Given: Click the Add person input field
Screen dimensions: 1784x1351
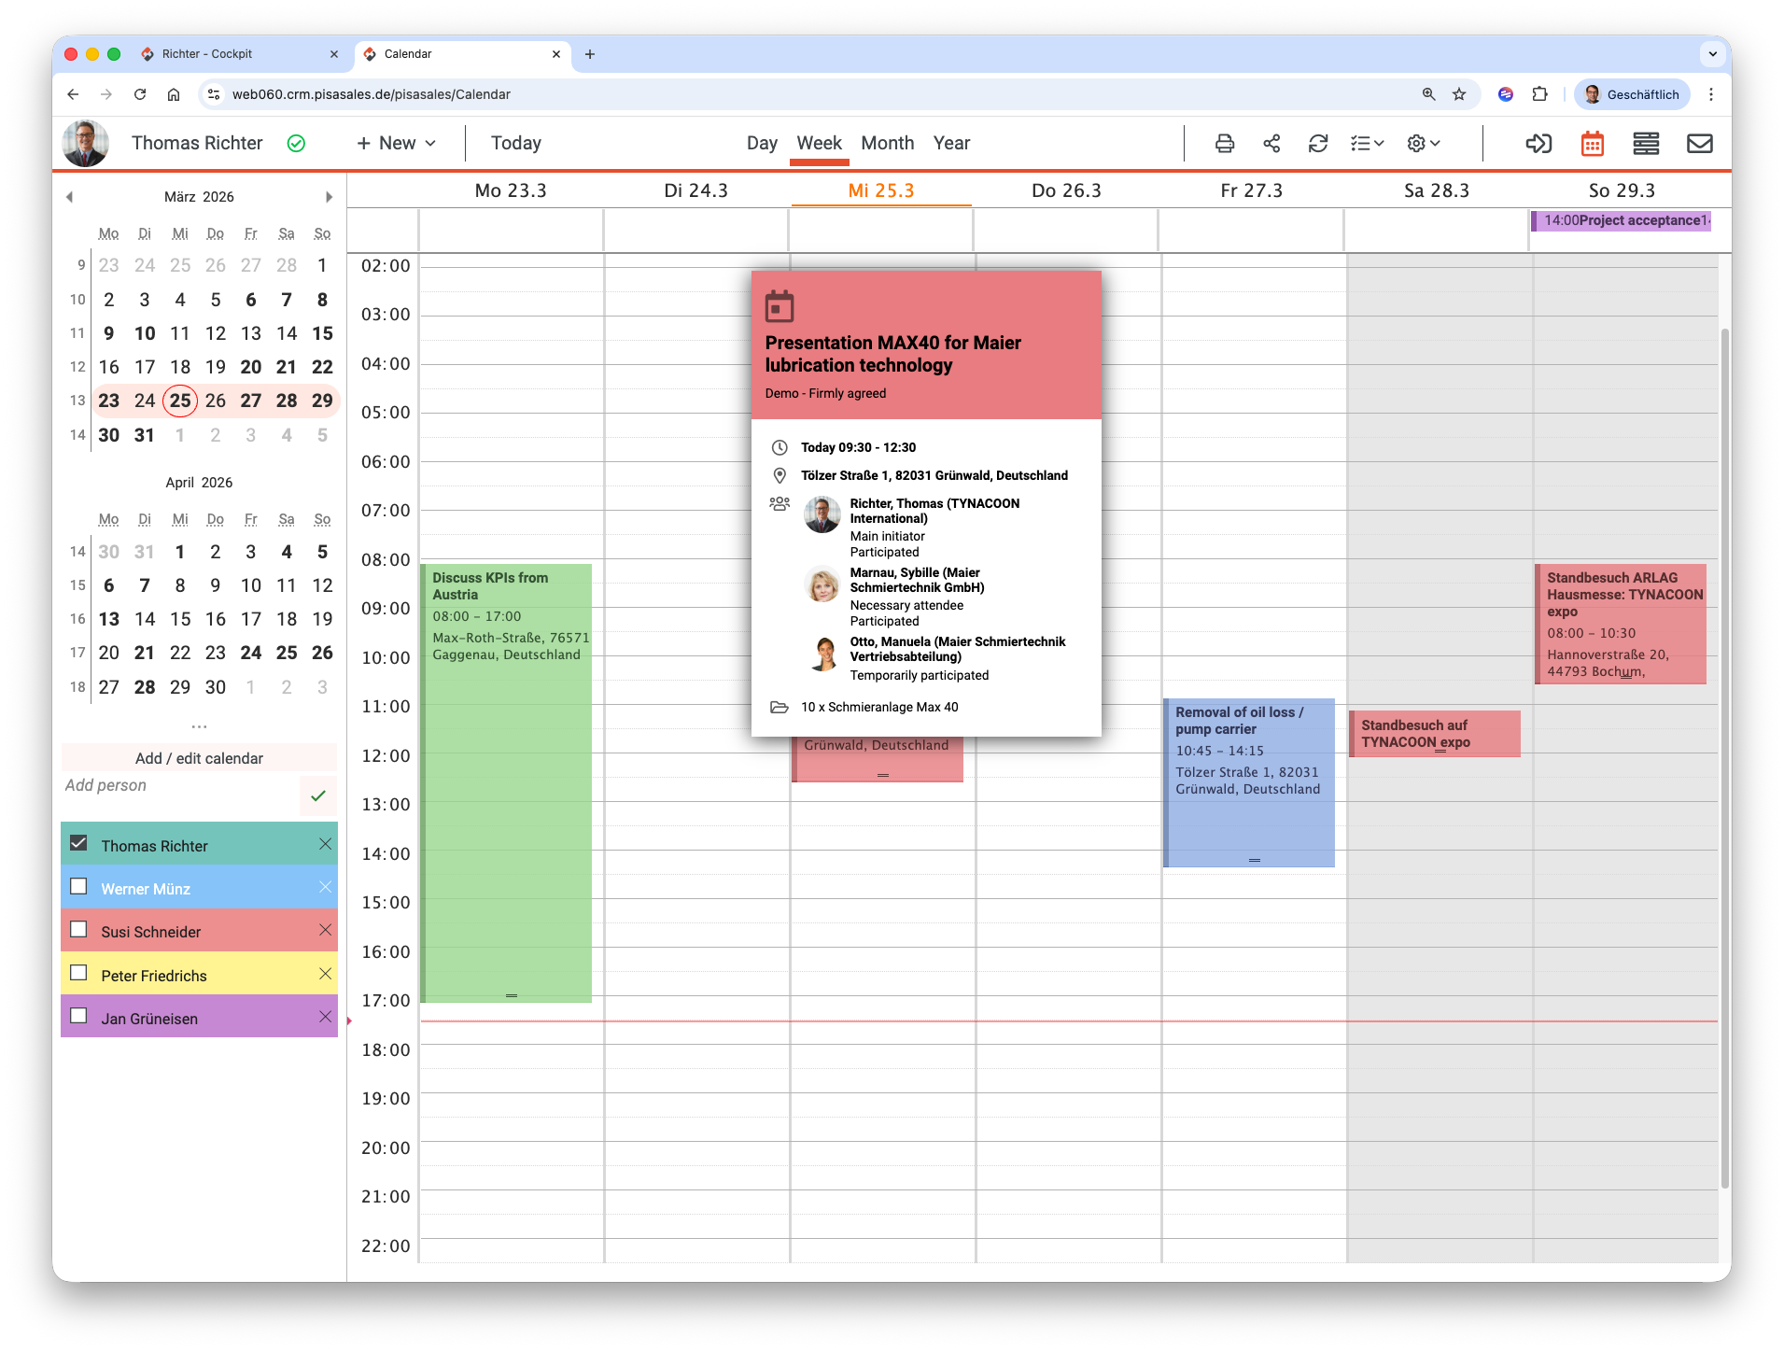Looking at the screenshot, I should coord(180,786).
